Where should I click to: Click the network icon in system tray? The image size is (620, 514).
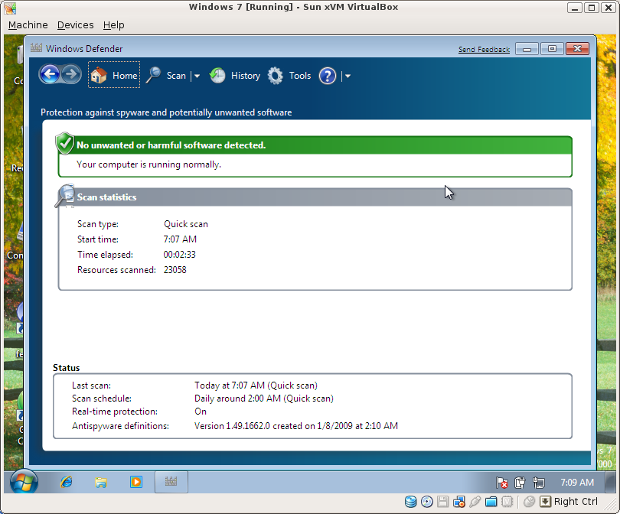point(539,483)
